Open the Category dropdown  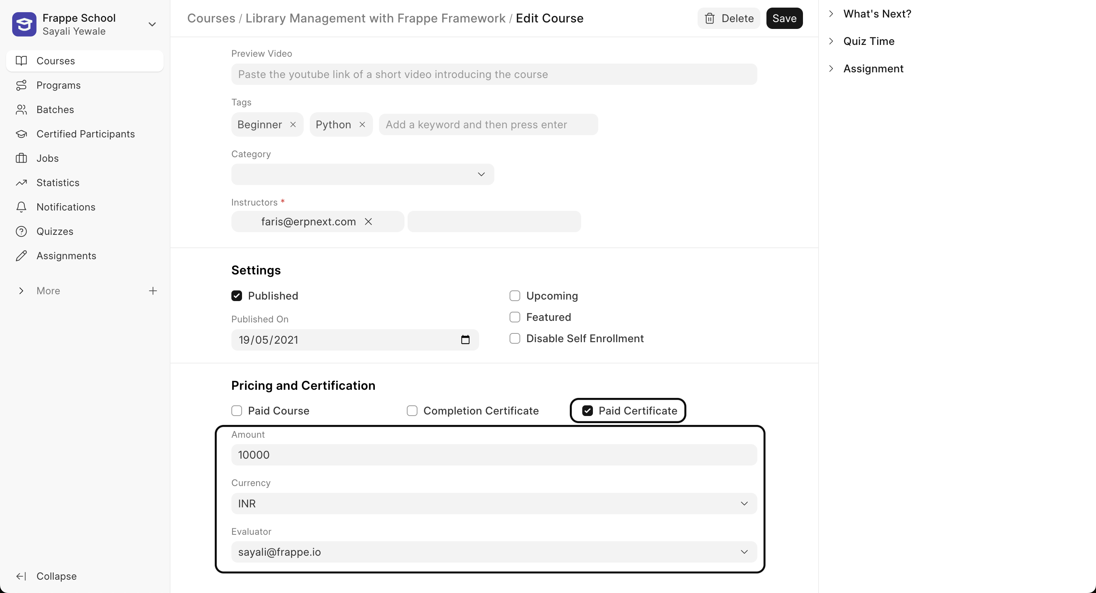pos(363,174)
